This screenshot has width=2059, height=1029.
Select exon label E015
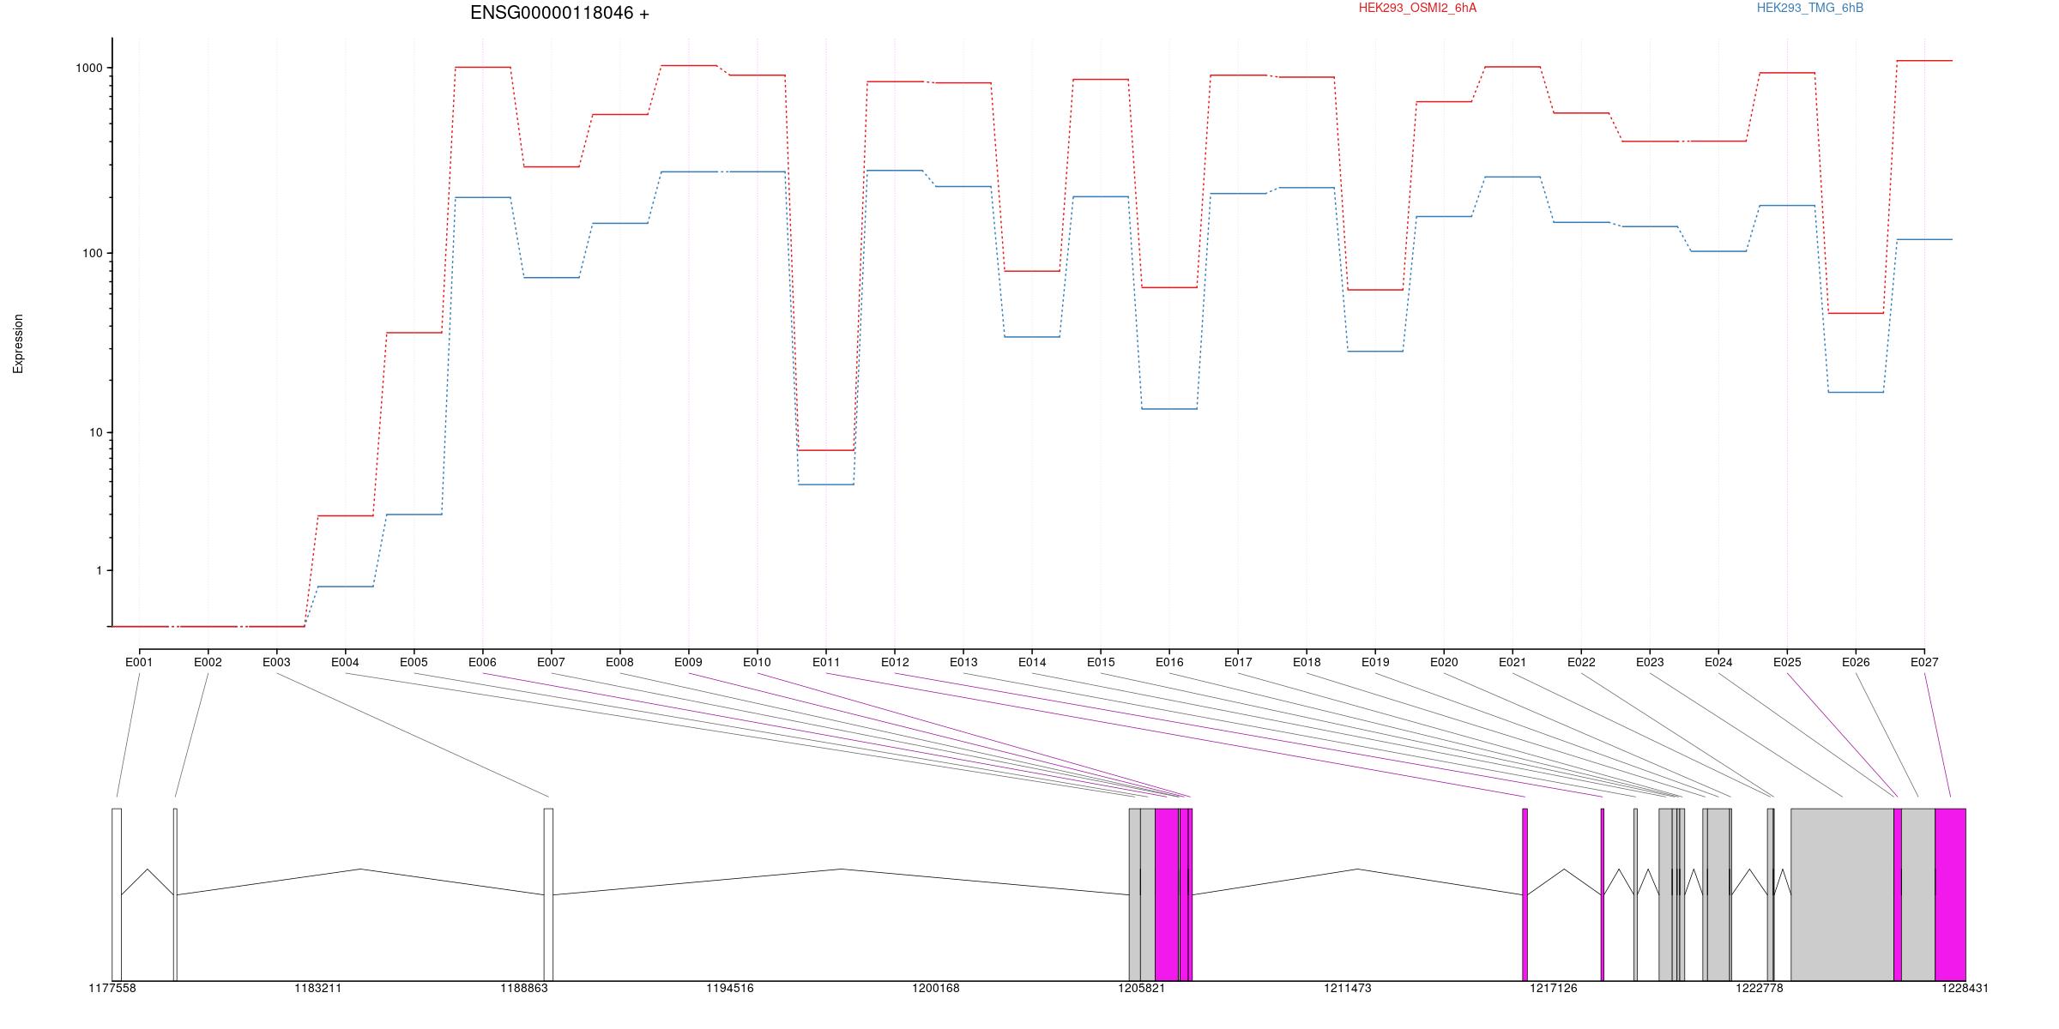click(x=1101, y=662)
